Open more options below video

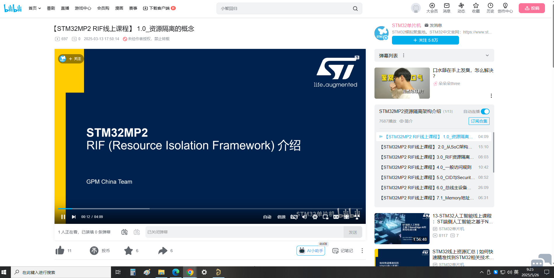(x=362, y=251)
